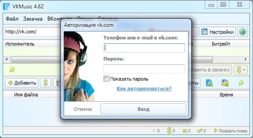The image size is (253, 138).
Task: Open Настройки settings button
Action: point(217,32)
